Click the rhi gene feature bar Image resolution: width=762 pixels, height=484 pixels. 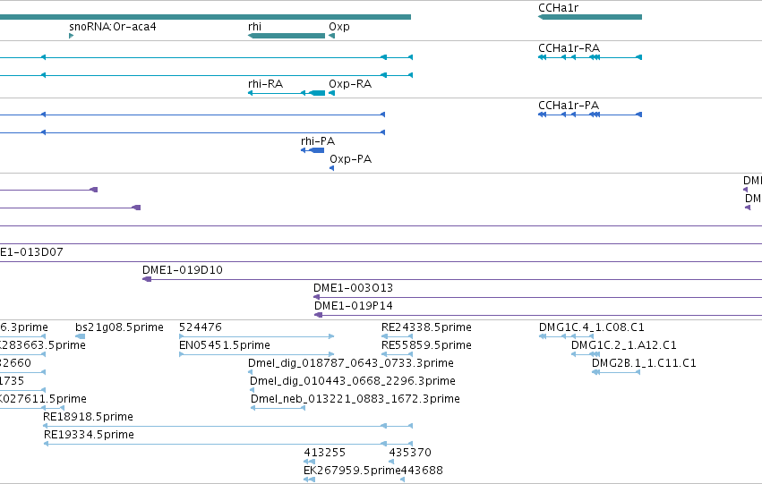287,36
